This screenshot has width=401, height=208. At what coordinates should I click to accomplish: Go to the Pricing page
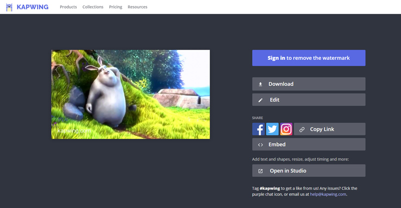pos(115,7)
